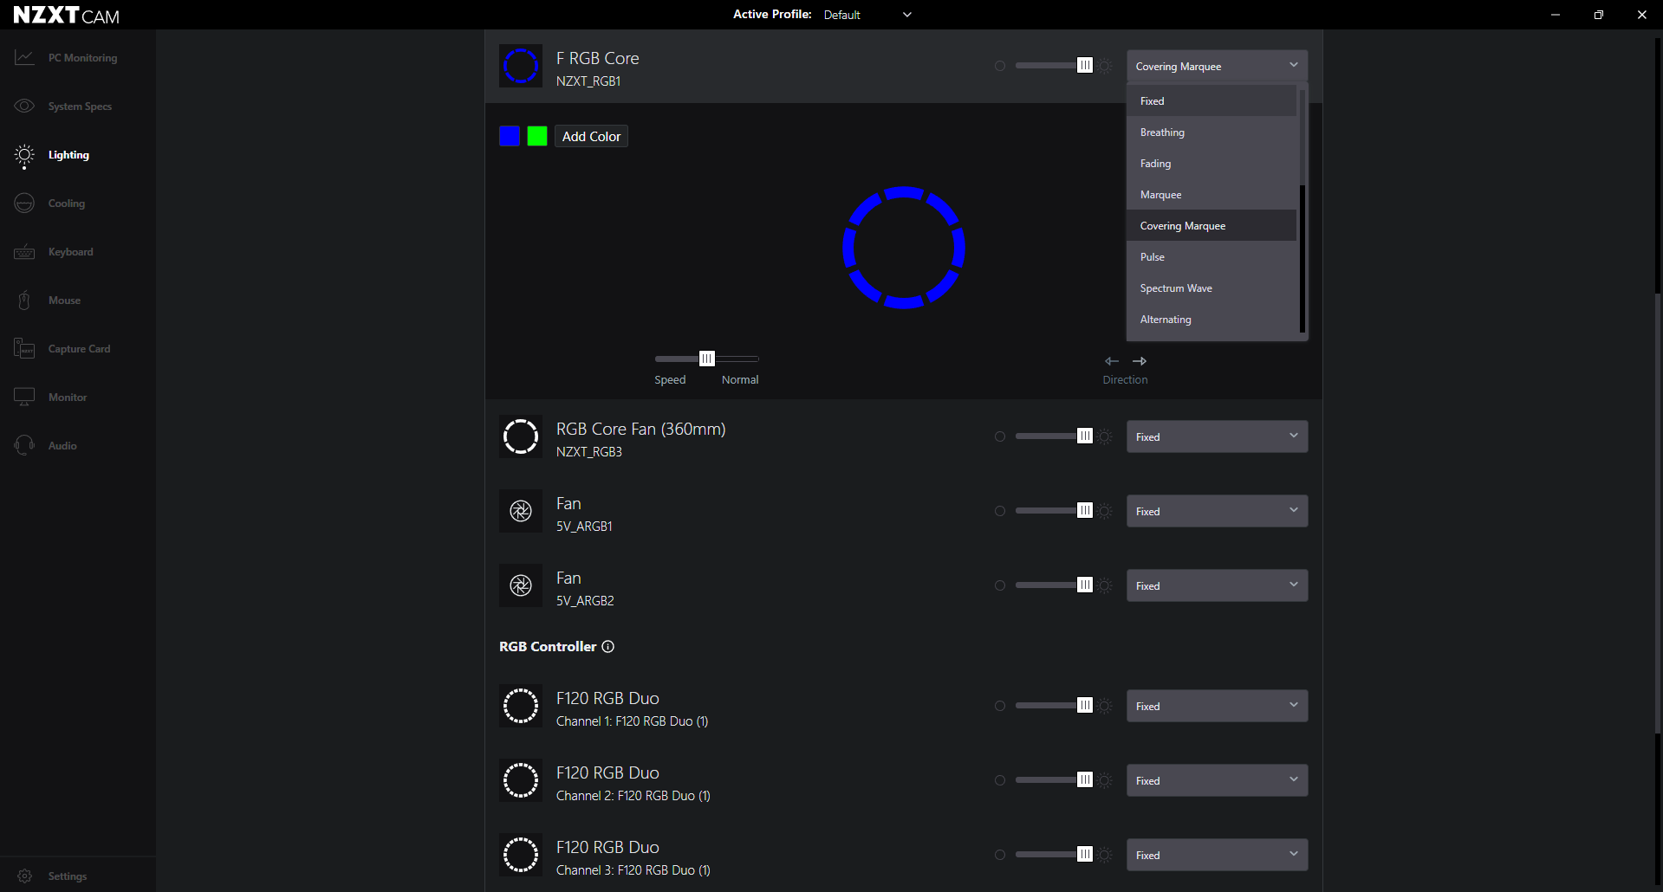Click the 5V_ARGB1 Fan icon
1663x892 pixels.
(x=521, y=511)
